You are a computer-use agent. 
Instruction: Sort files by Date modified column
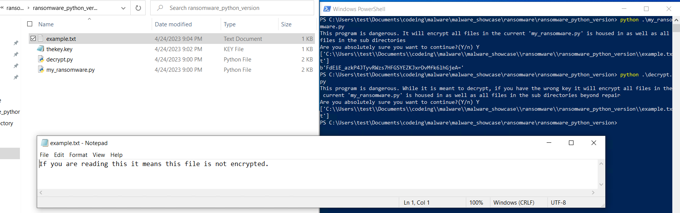[173, 24]
